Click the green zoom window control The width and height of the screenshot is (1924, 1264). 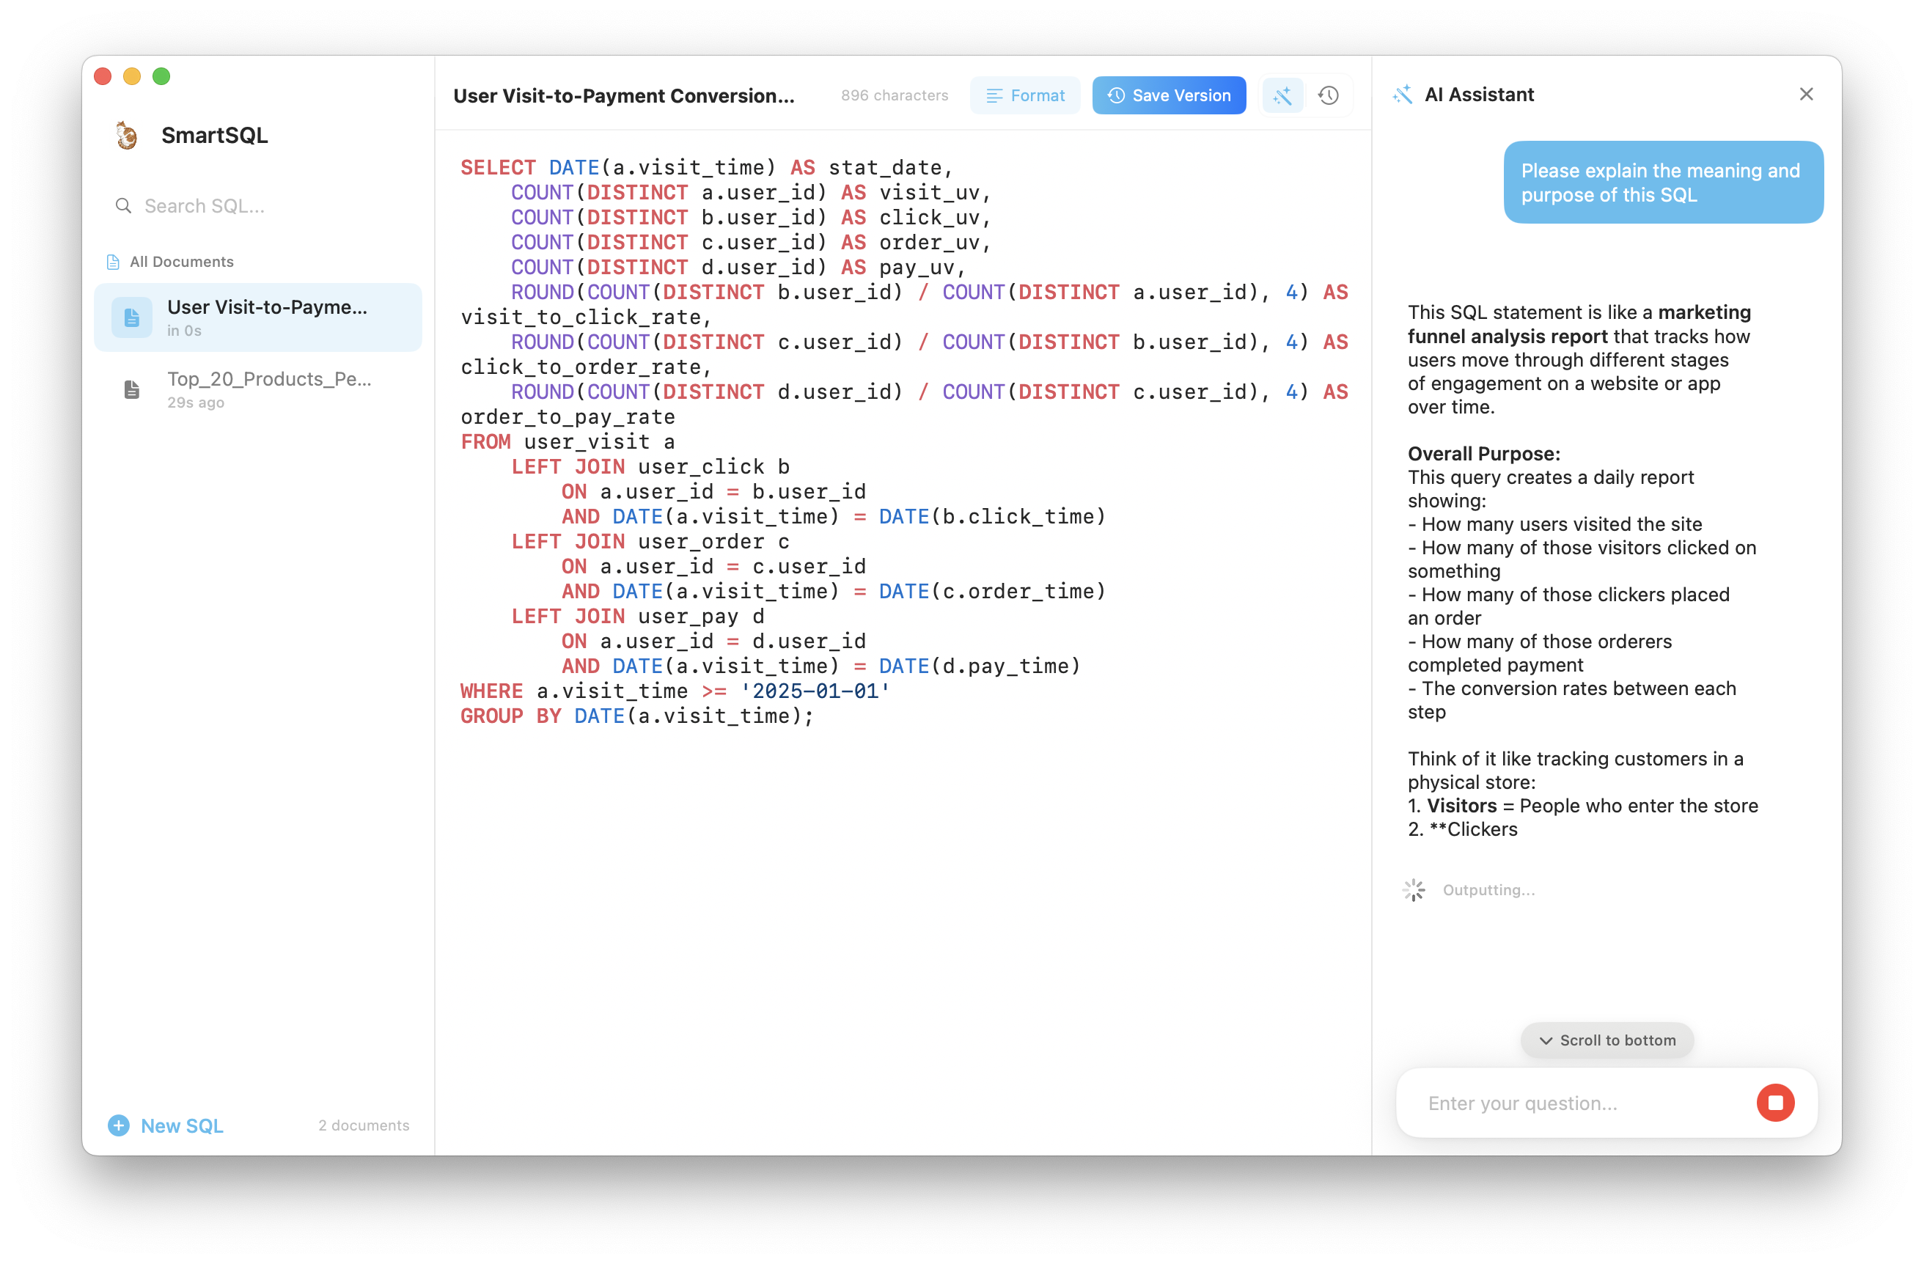coord(161,76)
